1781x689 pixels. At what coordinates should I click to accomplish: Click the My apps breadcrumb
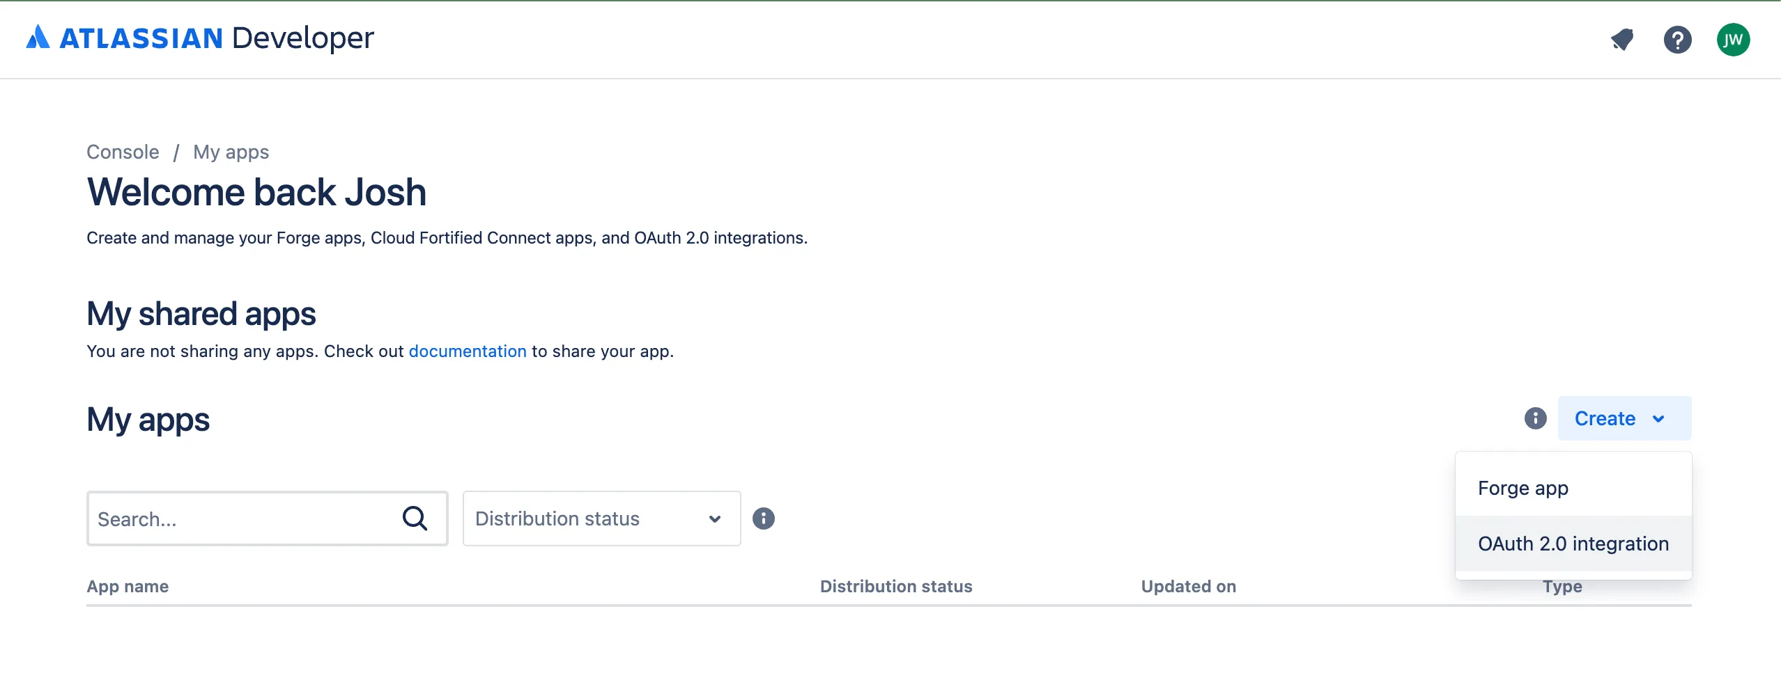coord(231,152)
